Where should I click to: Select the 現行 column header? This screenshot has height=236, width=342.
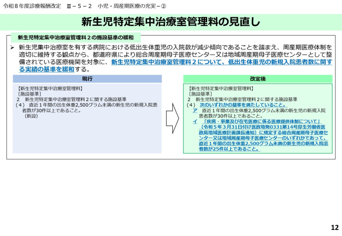click(87, 79)
